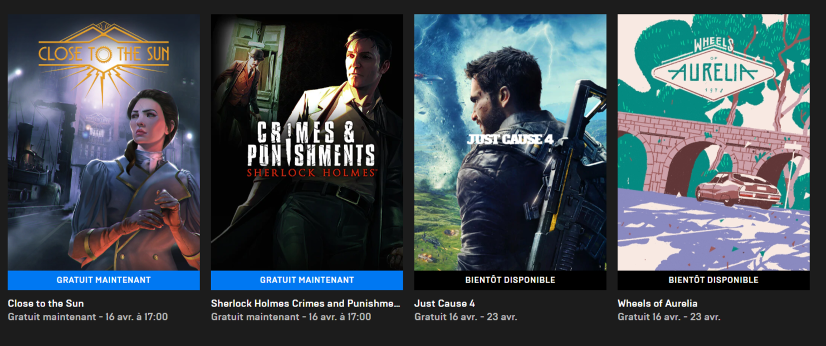Open the Wheels of Aurelia cover art
This screenshot has height=346, width=826.
(713, 142)
